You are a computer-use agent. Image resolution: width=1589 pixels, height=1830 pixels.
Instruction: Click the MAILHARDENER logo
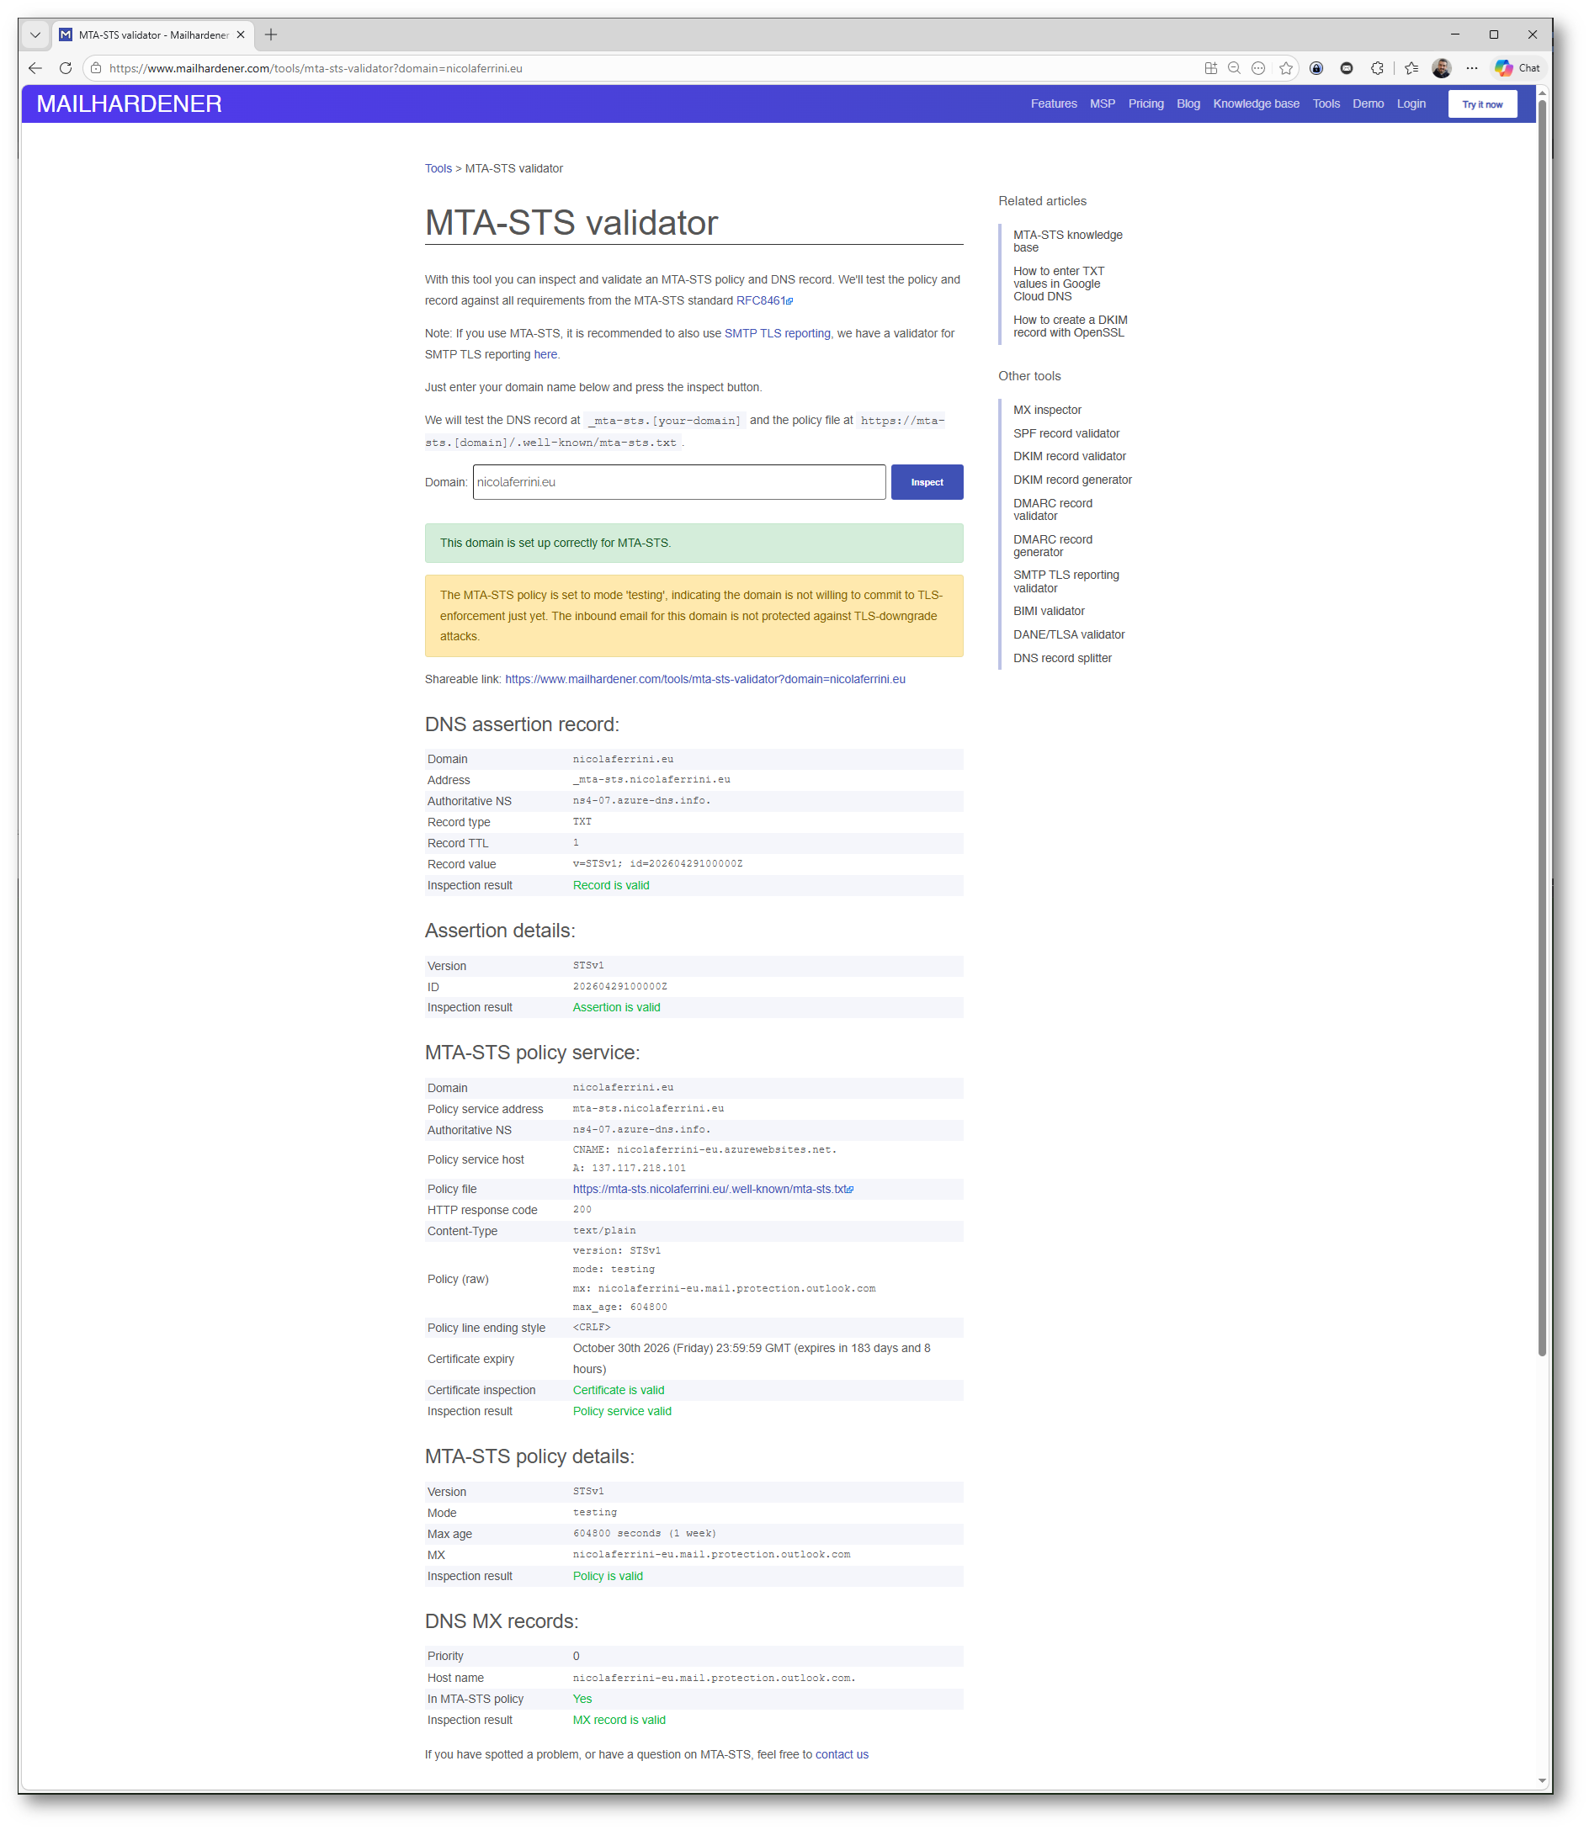(130, 103)
